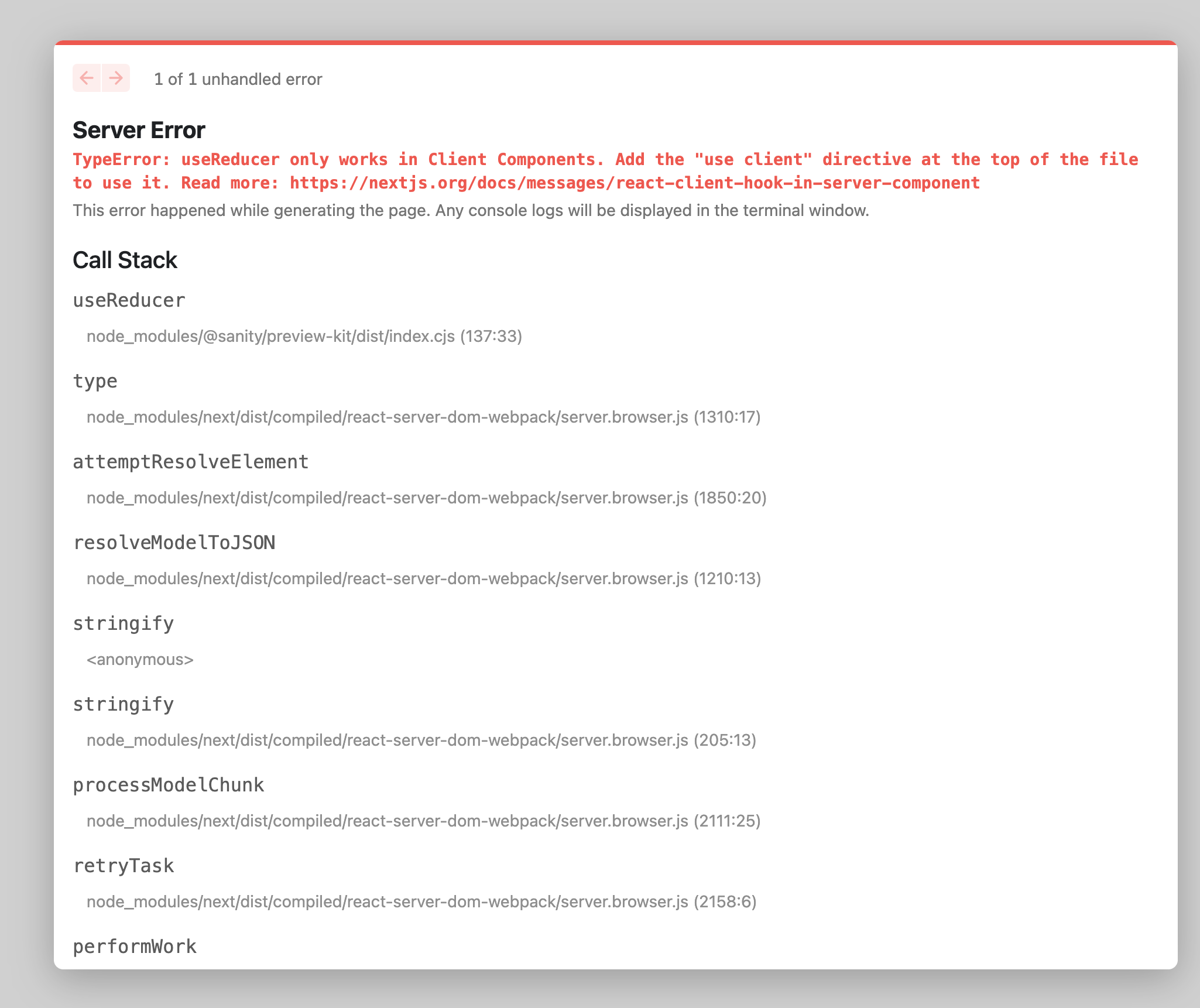Open the server.browser.js (1310:17) source path
Image resolution: width=1200 pixels, height=1008 pixels.
[424, 417]
